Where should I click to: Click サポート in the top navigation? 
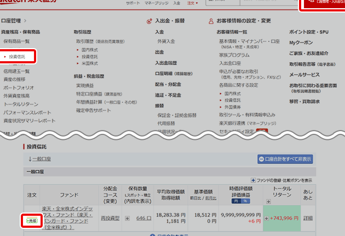tap(133, 3)
